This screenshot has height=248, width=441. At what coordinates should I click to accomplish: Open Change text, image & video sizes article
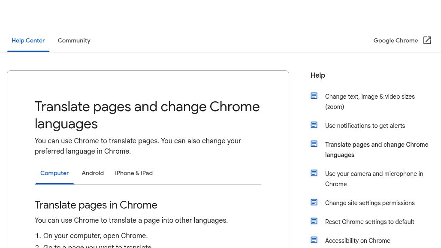[370, 102]
